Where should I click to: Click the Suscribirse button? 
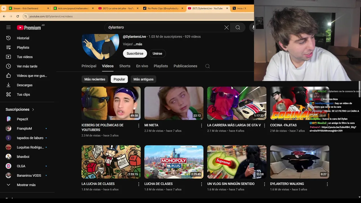coord(135,54)
